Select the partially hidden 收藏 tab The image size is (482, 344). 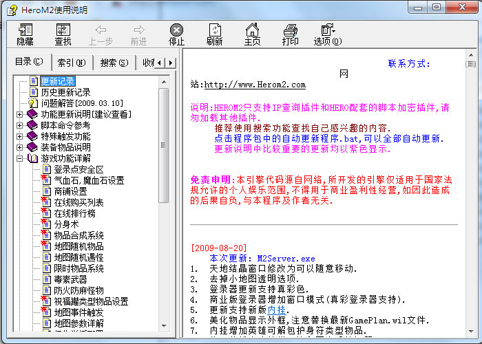(x=147, y=63)
